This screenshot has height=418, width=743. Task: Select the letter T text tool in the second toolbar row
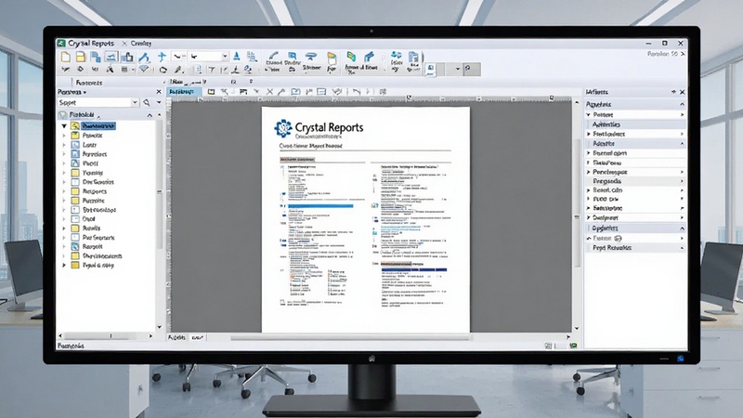[x=212, y=71]
